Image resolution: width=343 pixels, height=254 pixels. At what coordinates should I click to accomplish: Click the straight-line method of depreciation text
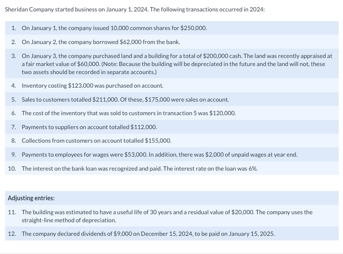(x=69, y=220)
